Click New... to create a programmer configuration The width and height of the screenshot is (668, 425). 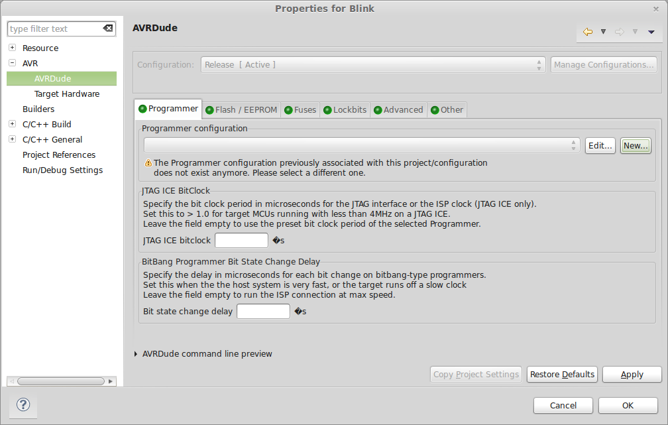635,145
